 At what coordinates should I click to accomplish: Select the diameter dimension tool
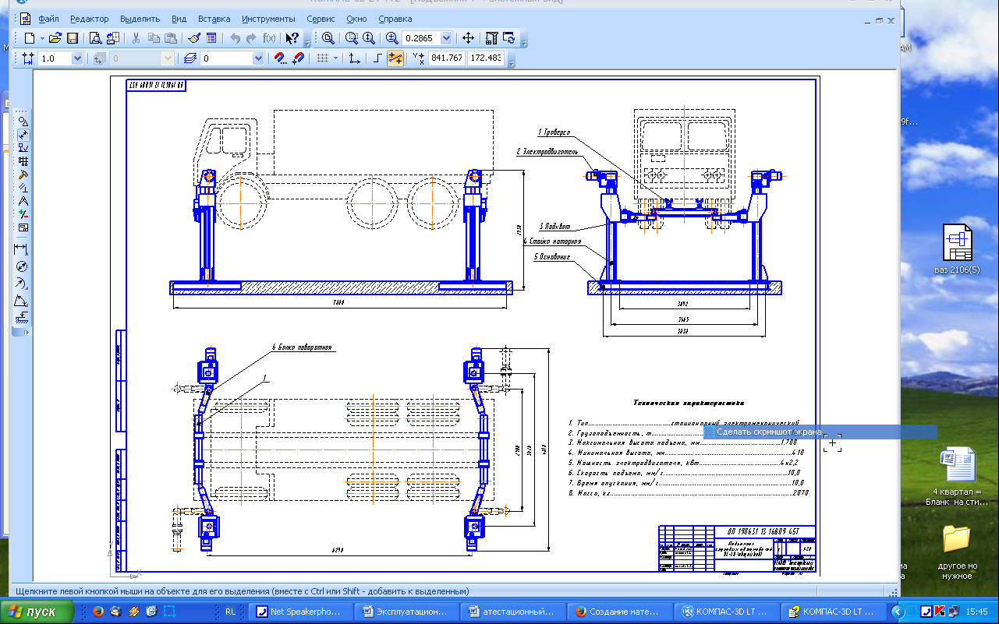point(23,267)
